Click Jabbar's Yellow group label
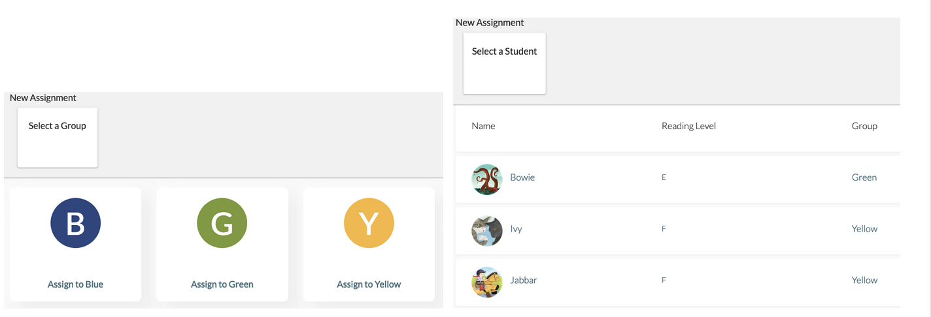The width and height of the screenshot is (931, 317). (864, 280)
